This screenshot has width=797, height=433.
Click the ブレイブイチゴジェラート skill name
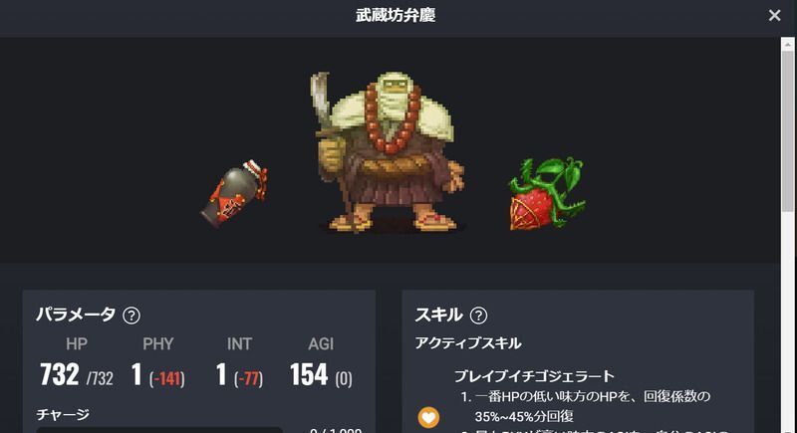click(x=534, y=376)
